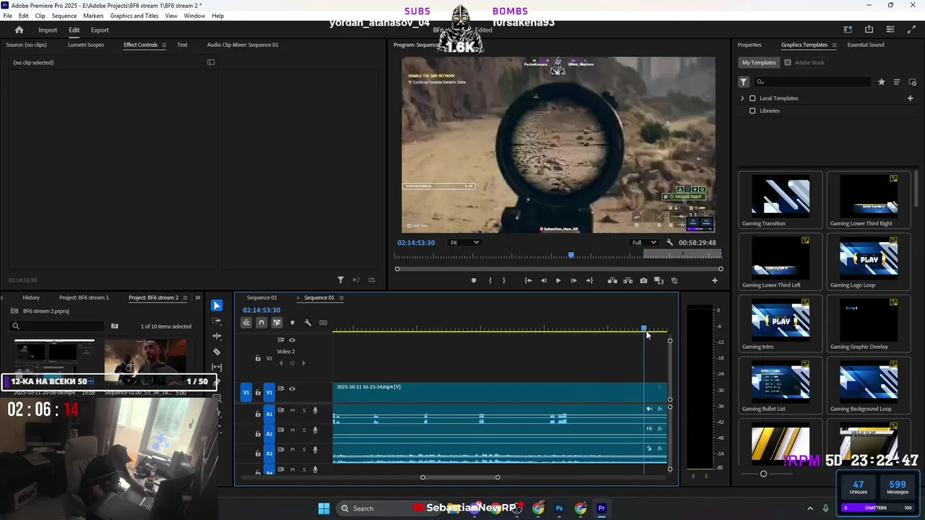Click Lift button in Program monitor
Screen dimensions: 925x520
[x=612, y=280]
